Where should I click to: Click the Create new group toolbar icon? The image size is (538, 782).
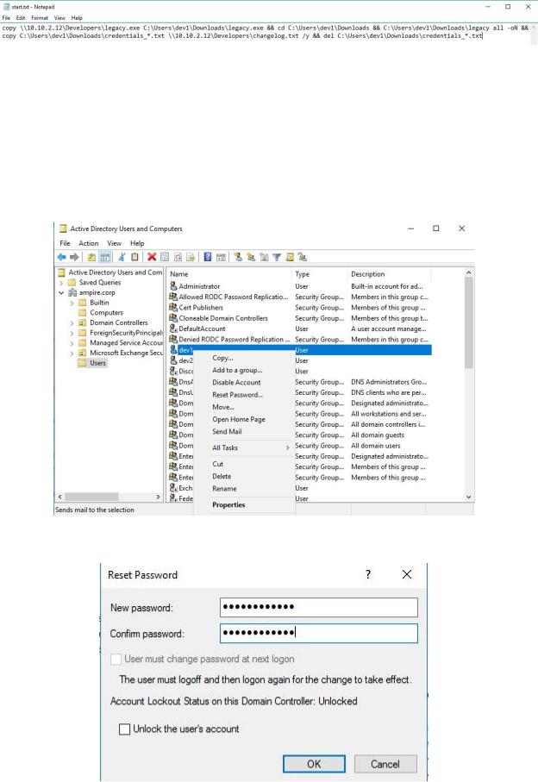click(x=251, y=257)
